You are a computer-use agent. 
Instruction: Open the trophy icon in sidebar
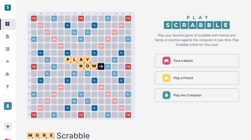tap(8, 87)
